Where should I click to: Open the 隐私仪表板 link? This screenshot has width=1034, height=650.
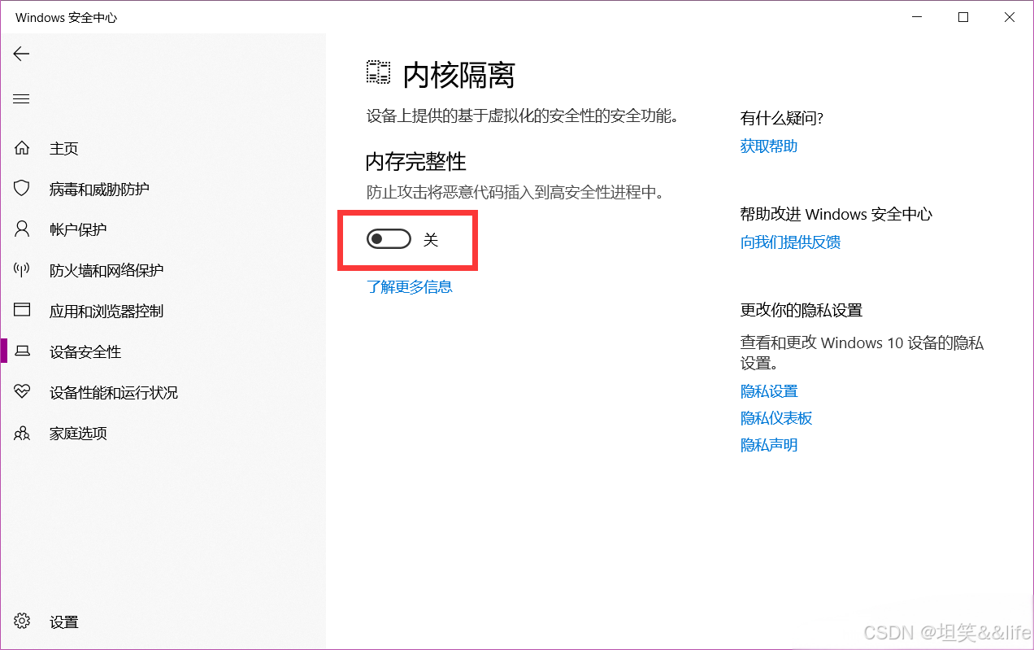pyautogui.click(x=776, y=418)
